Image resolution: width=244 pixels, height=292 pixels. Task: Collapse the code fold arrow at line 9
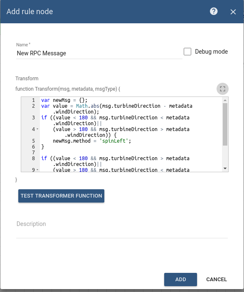click(37, 170)
